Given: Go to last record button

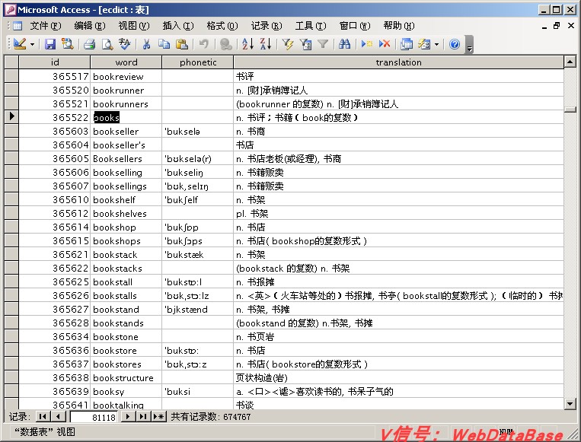Looking at the screenshot, I should [143, 416].
